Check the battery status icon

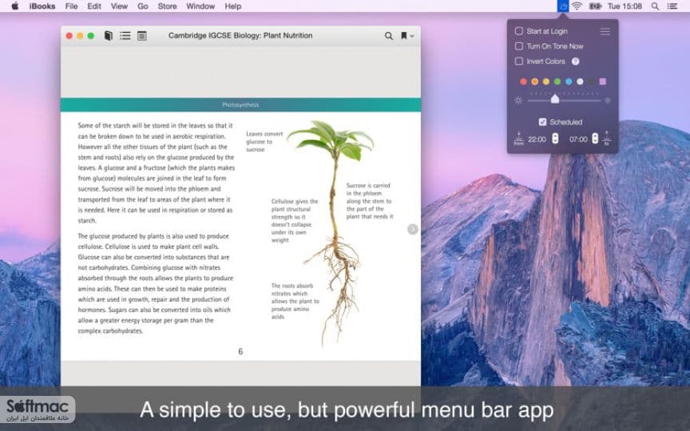(x=595, y=6)
